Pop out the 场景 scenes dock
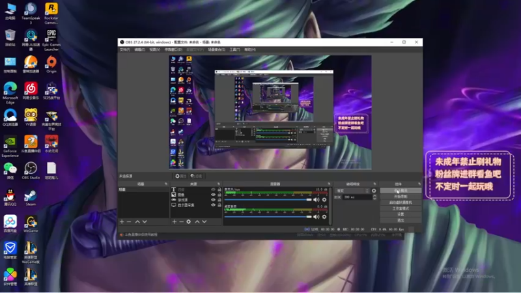521x293 pixels. coord(166,184)
